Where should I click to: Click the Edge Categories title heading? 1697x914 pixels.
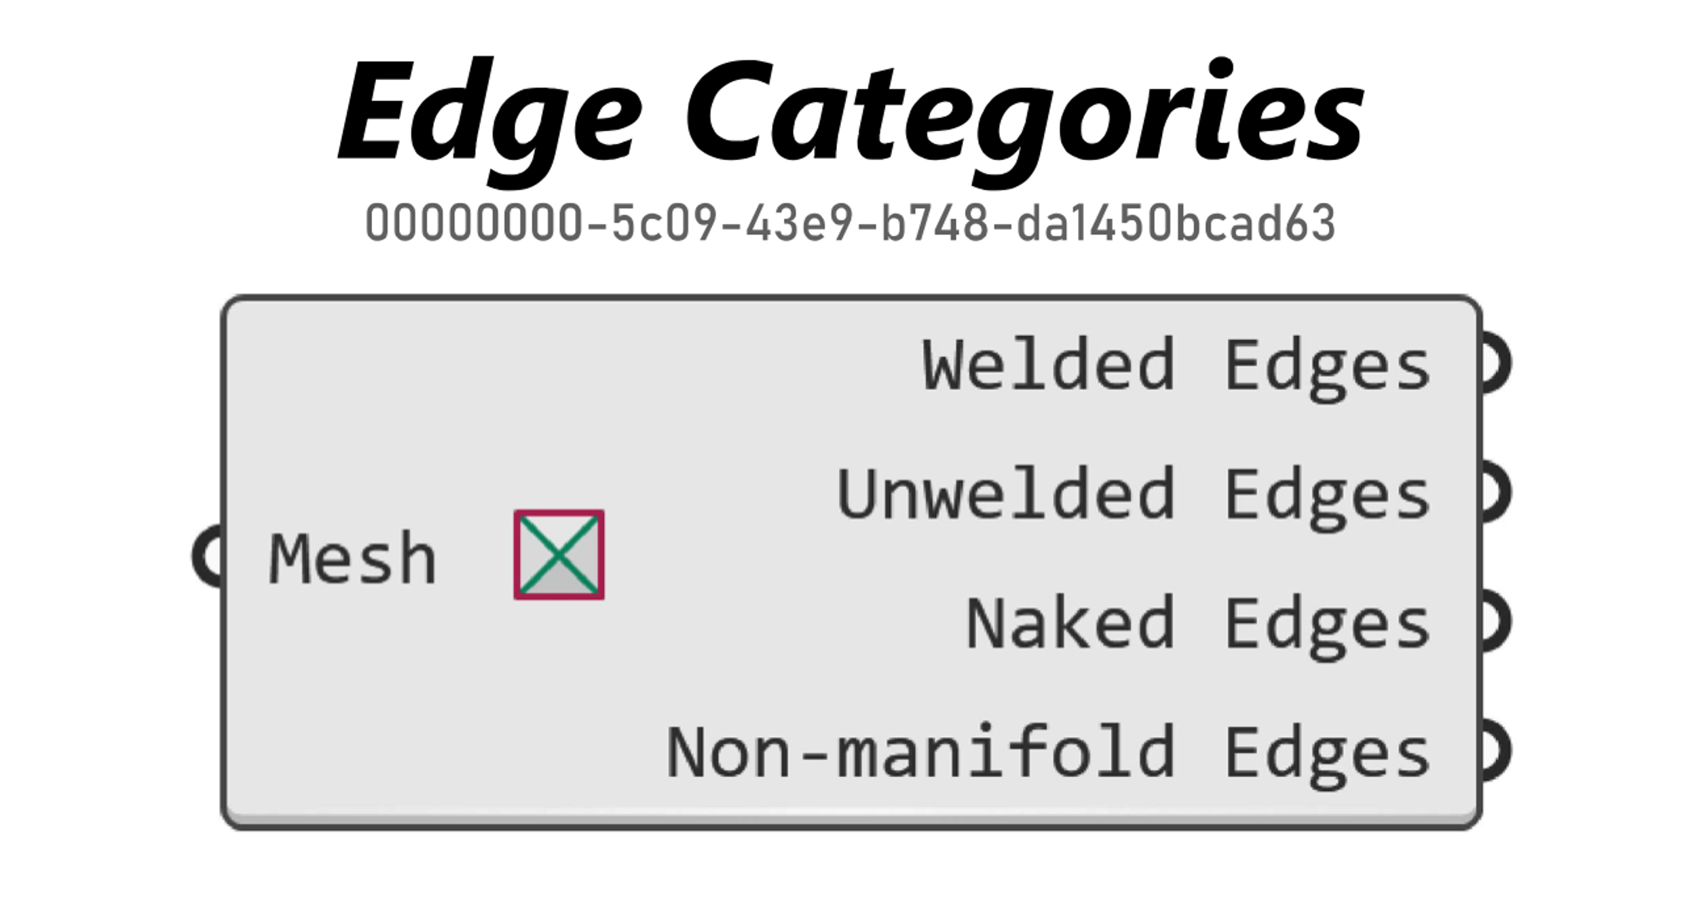click(x=851, y=121)
